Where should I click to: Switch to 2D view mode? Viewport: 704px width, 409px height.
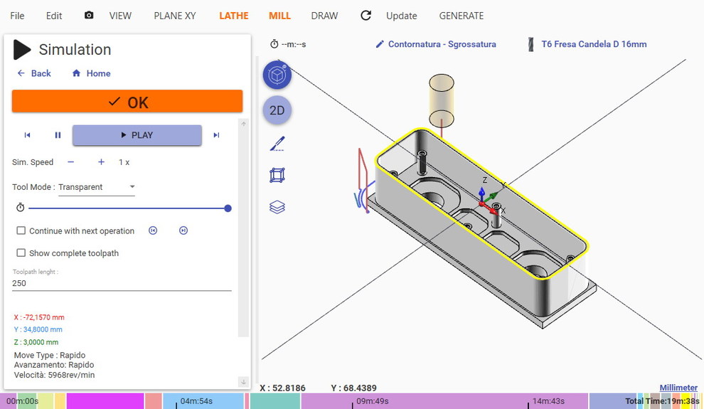(x=277, y=110)
